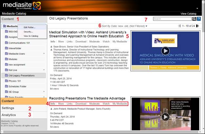Click the Physics 101 folder icon

7,81
